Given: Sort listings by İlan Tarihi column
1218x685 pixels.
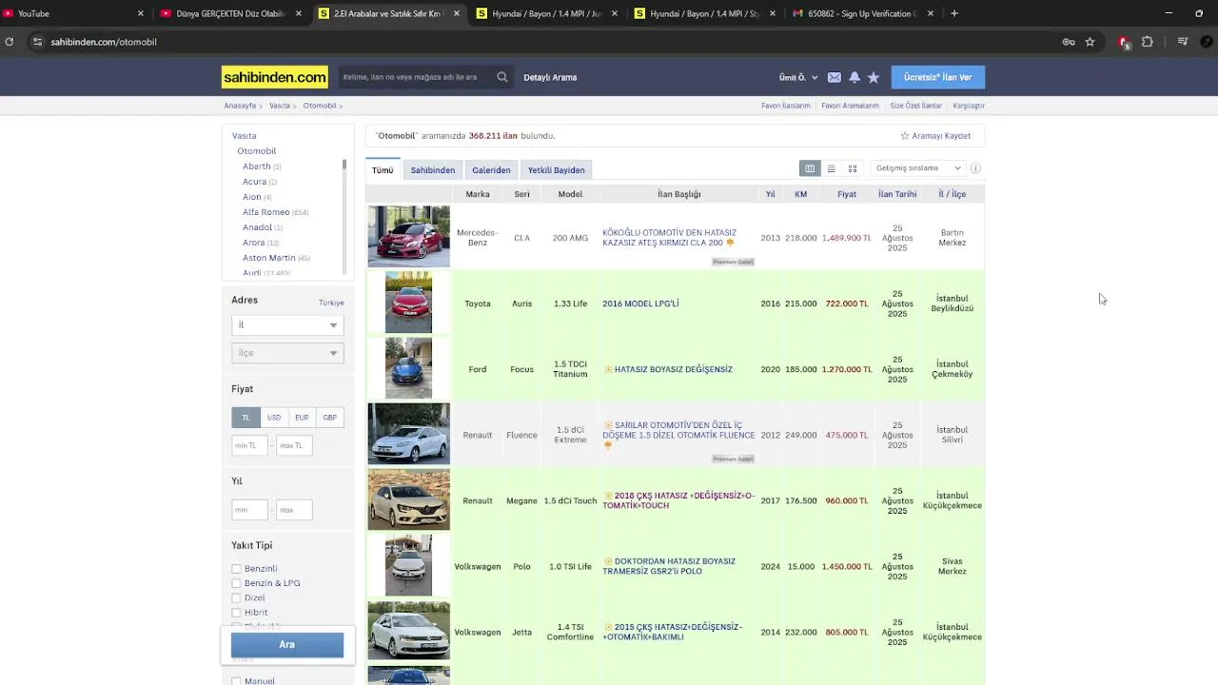Looking at the screenshot, I should tap(897, 194).
